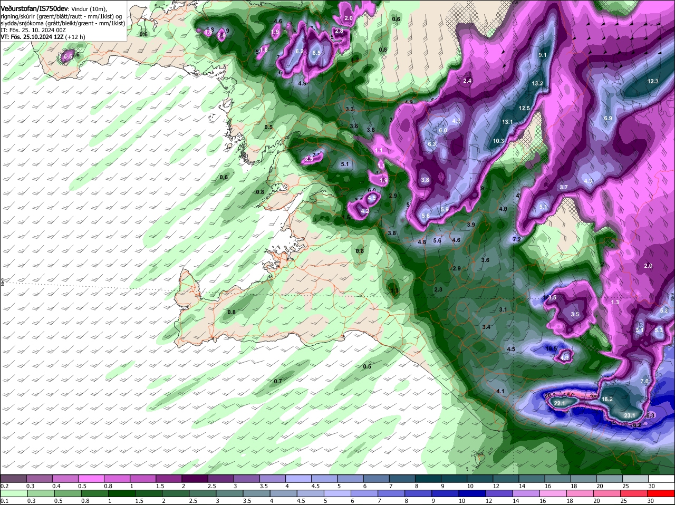Click the 'IT: Fös. 25. 10. 2024 00Z' line
Viewport: 675px width, 505px height.
pyautogui.click(x=33, y=30)
